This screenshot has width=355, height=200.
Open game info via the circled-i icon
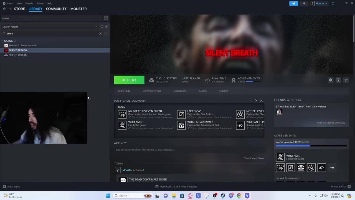pos(338,80)
